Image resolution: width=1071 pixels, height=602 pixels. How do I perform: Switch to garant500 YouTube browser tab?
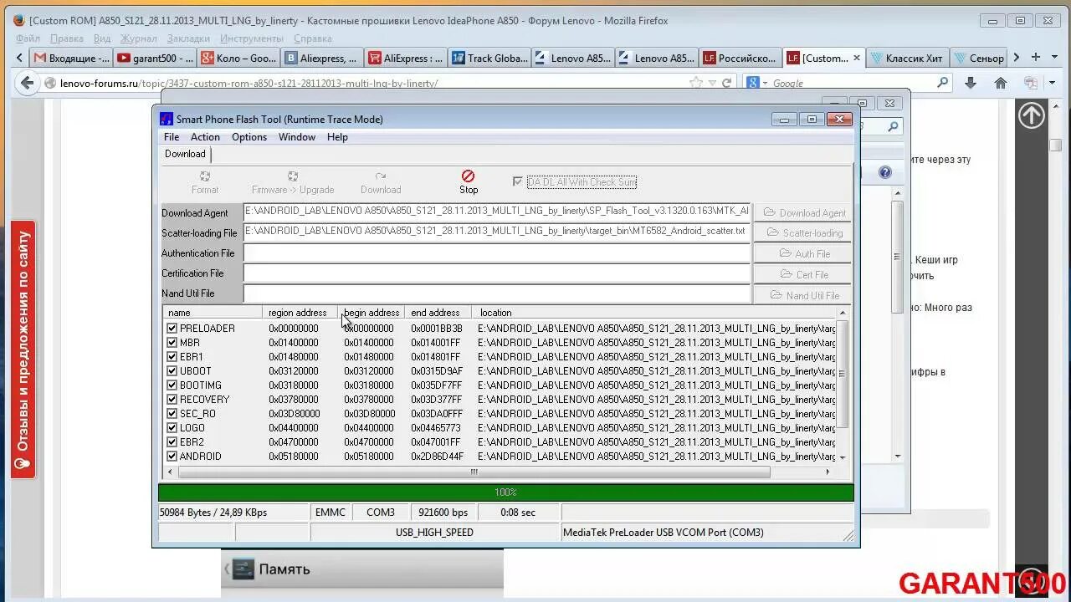coord(155,59)
